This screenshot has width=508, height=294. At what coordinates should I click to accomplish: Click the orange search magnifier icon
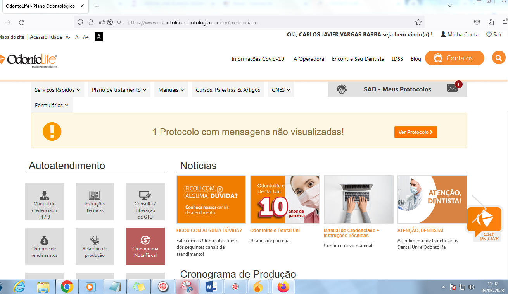(x=498, y=58)
